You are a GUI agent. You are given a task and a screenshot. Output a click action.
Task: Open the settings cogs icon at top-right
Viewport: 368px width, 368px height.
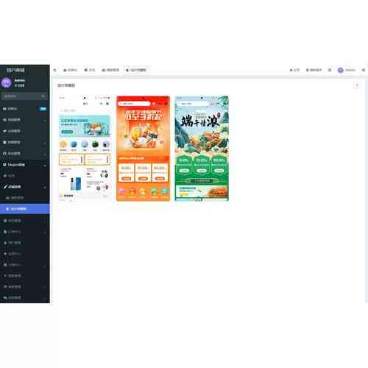pyautogui.click(x=364, y=70)
